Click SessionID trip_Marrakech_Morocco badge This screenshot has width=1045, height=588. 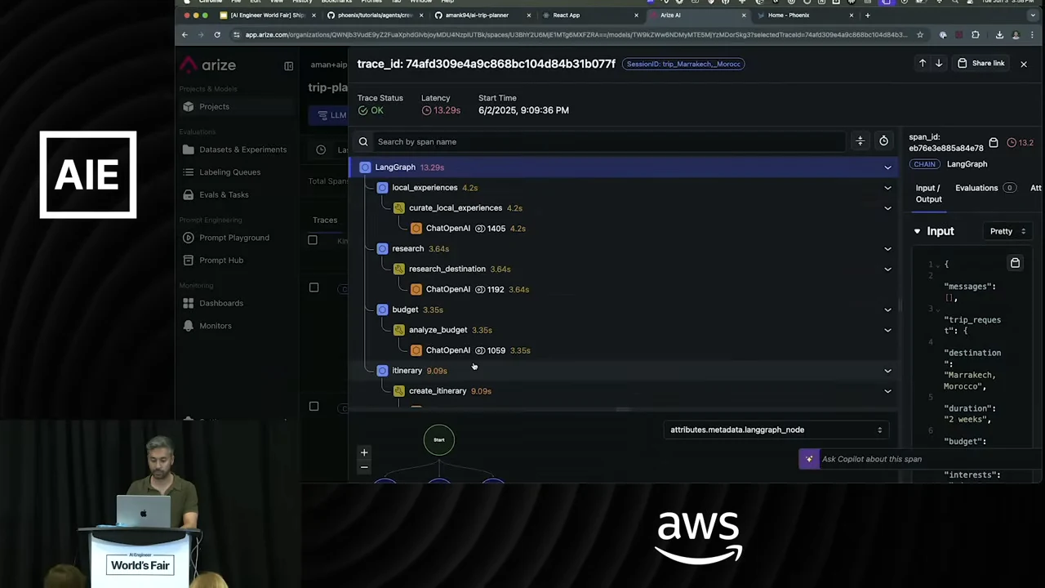pos(683,64)
